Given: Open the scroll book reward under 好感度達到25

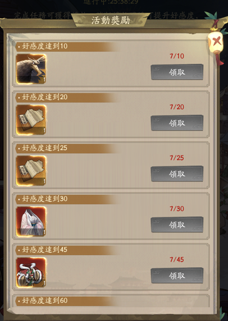Looking at the screenshot, I should 31,171.
